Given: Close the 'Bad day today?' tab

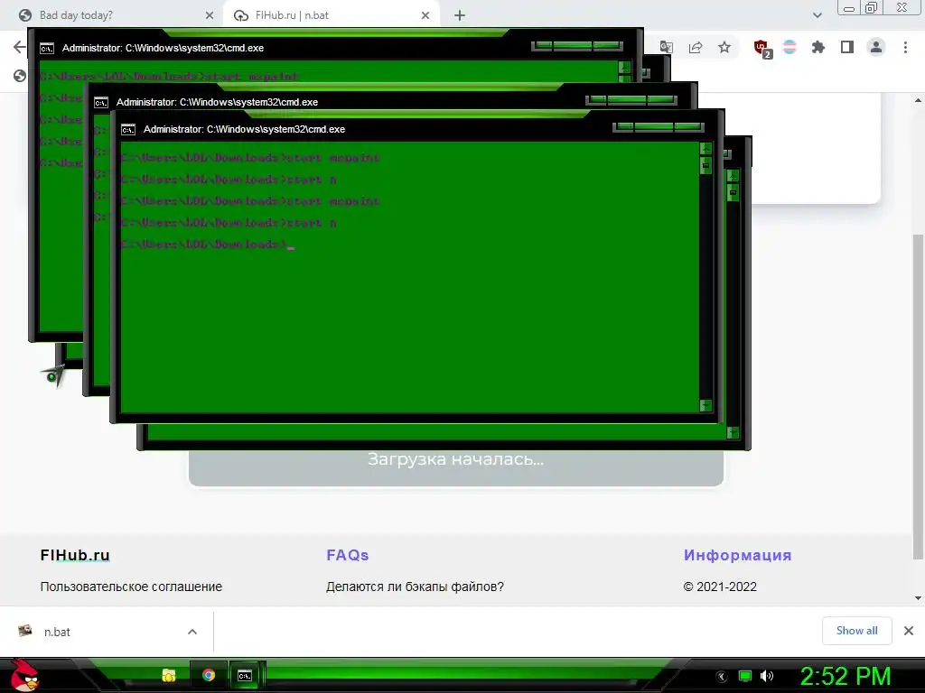Looking at the screenshot, I should click(210, 15).
